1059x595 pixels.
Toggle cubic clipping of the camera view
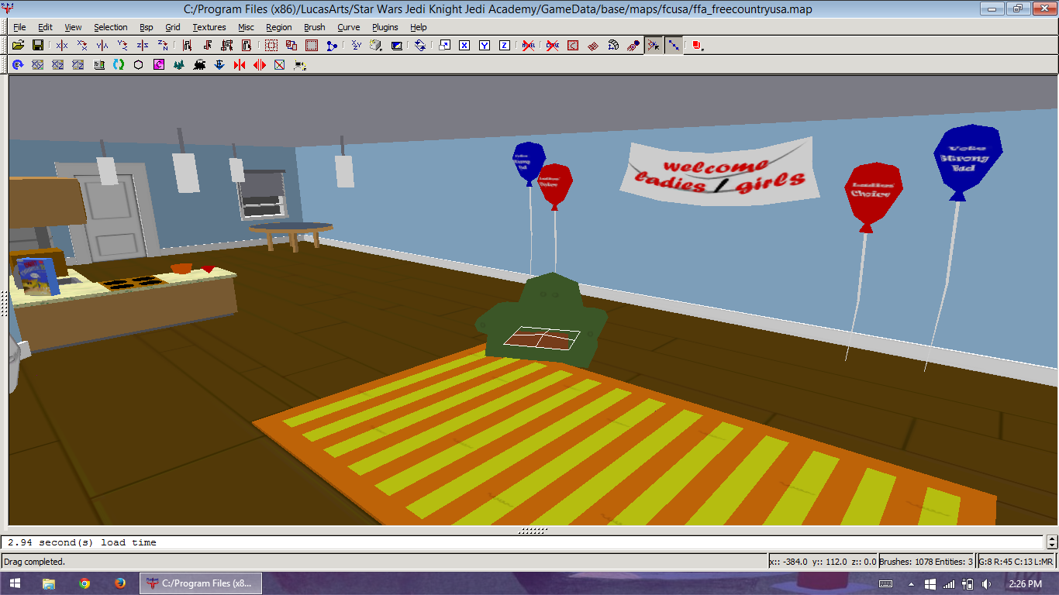click(397, 46)
